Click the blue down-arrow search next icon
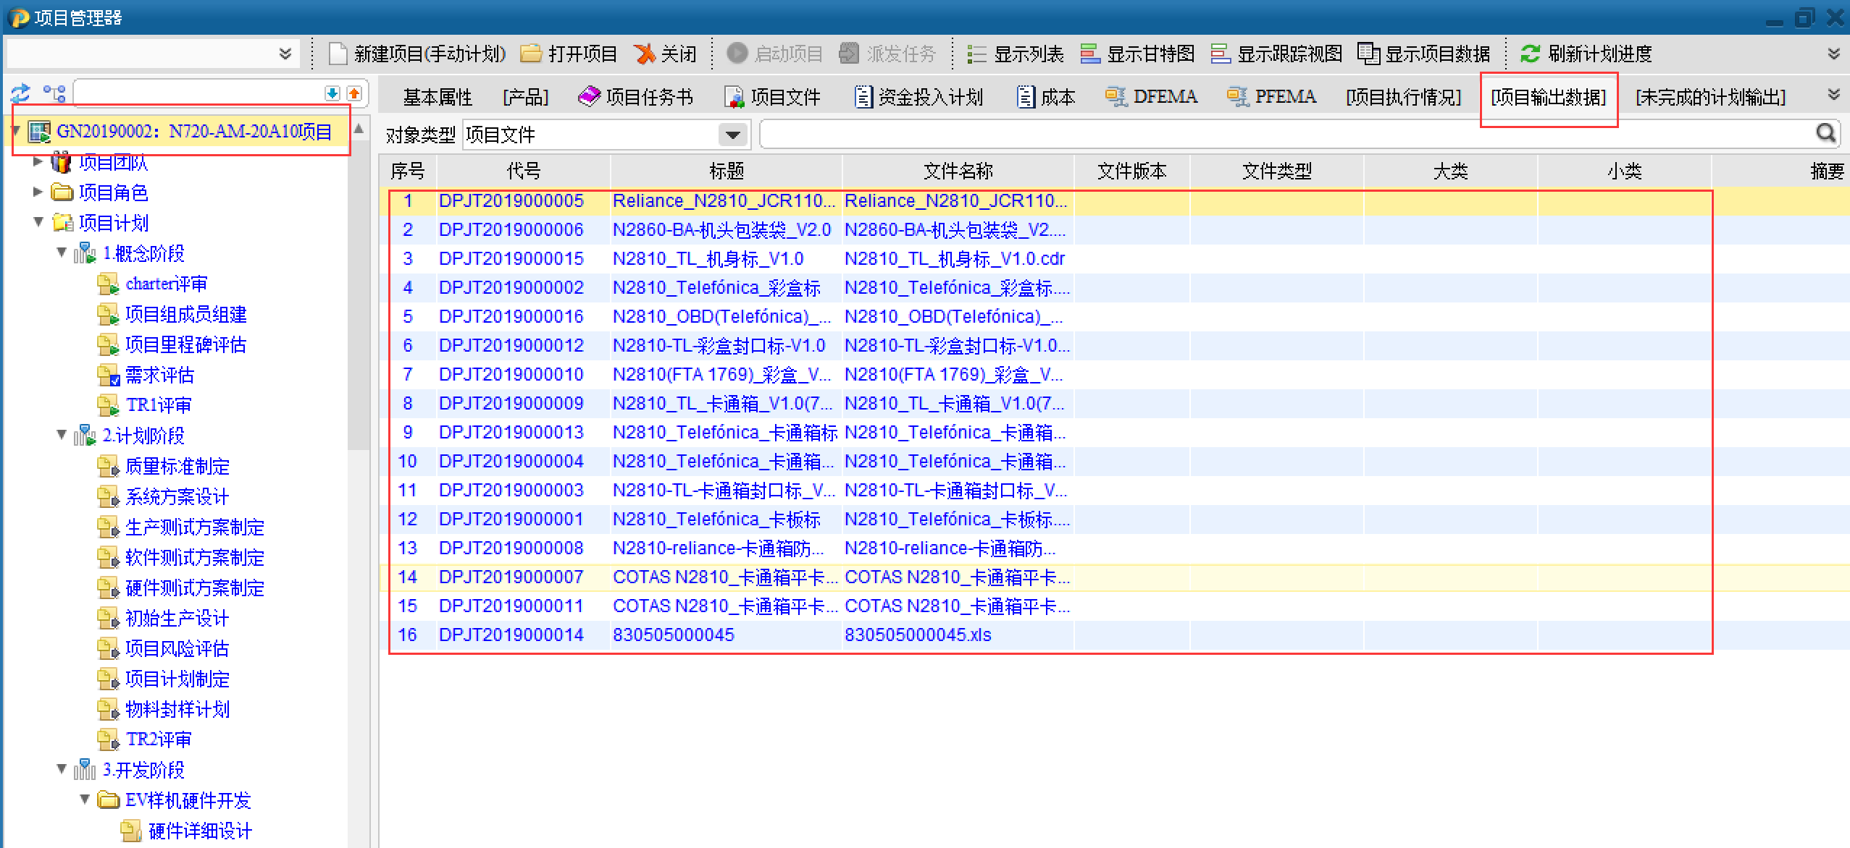 (x=332, y=93)
